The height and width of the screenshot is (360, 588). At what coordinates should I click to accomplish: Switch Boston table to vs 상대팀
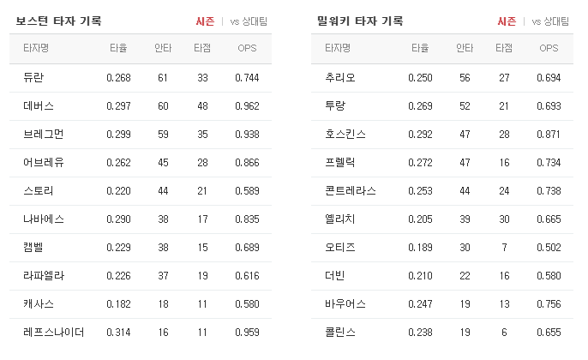[249, 21]
